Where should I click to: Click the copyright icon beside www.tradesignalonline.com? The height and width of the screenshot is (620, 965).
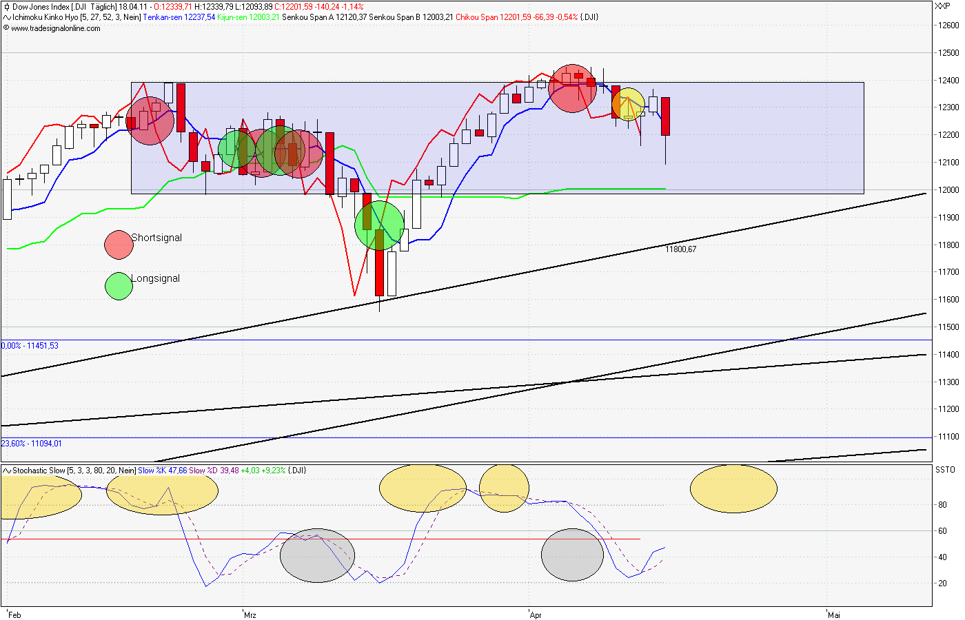(x=6, y=30)
